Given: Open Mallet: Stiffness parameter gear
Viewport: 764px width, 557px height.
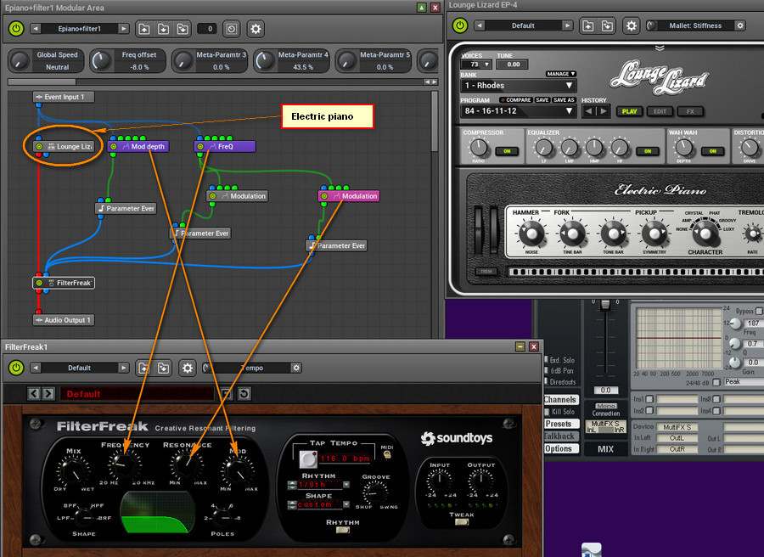Looking at the screenshot, I should click(740, 25).
